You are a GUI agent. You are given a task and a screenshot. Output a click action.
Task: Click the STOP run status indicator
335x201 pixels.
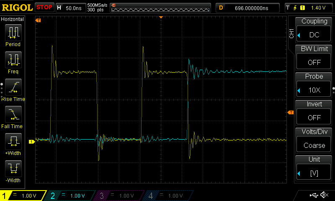pos(44,8)
